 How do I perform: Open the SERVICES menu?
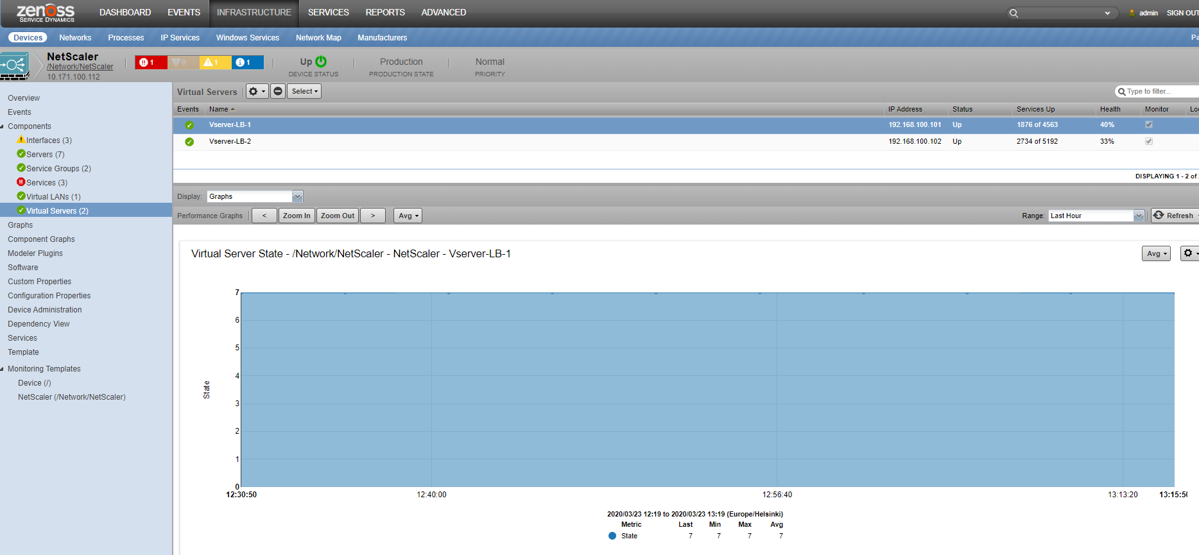click(x=329, y=12)
